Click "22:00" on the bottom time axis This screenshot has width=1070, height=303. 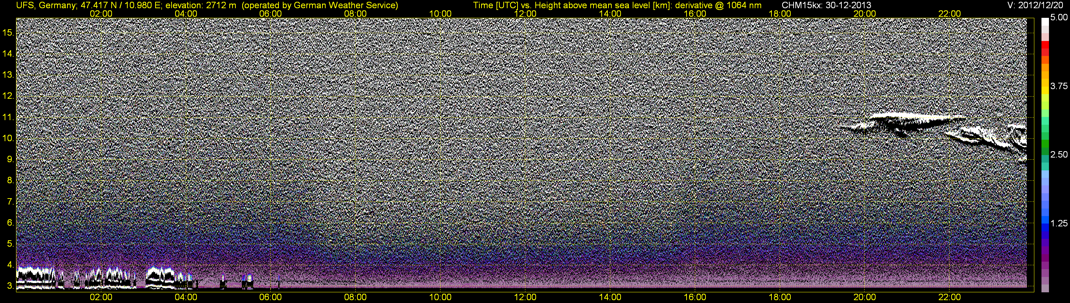coord(949,297)
